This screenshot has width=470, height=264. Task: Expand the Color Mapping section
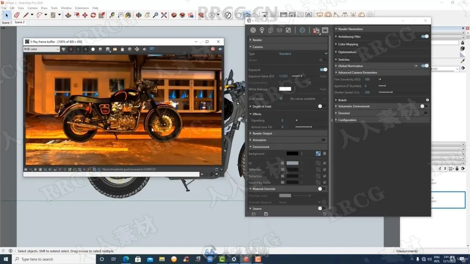tap(382, 44)
